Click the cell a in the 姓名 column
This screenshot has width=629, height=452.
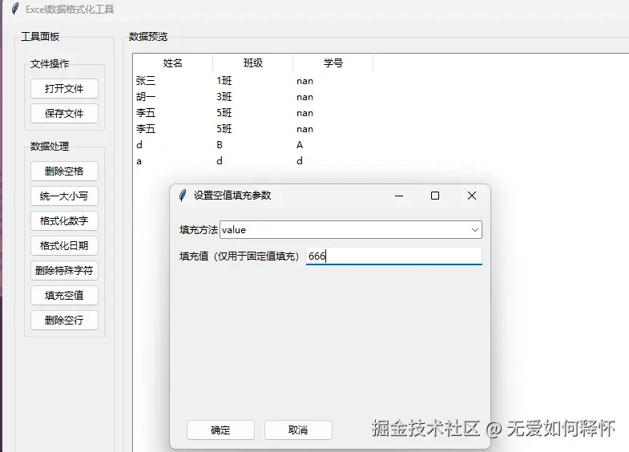click(139, 161)
